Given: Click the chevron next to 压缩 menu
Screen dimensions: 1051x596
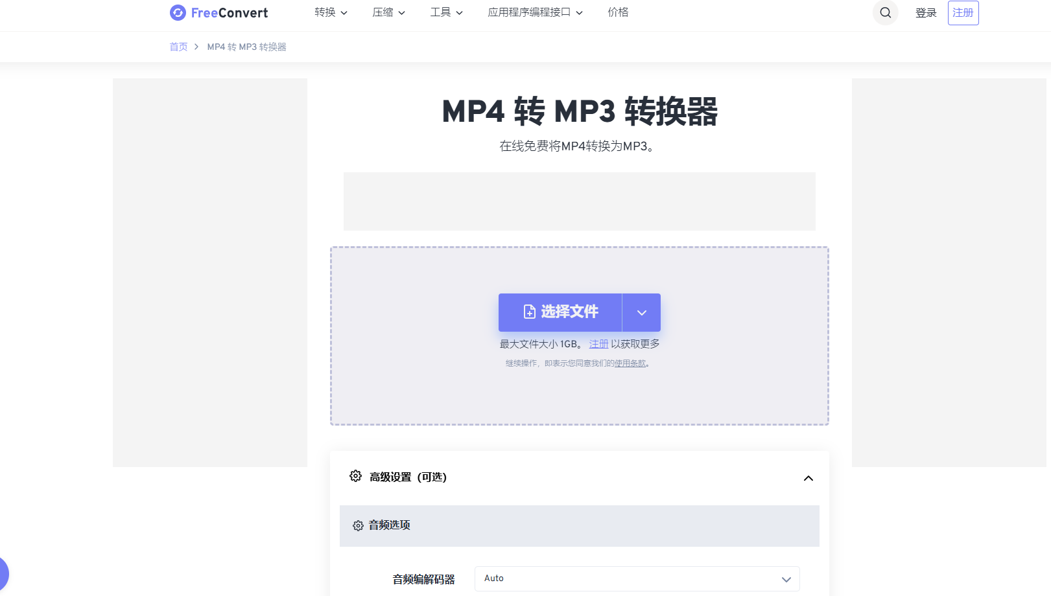Looking at the screenshot, I should (x=403, y=12).
